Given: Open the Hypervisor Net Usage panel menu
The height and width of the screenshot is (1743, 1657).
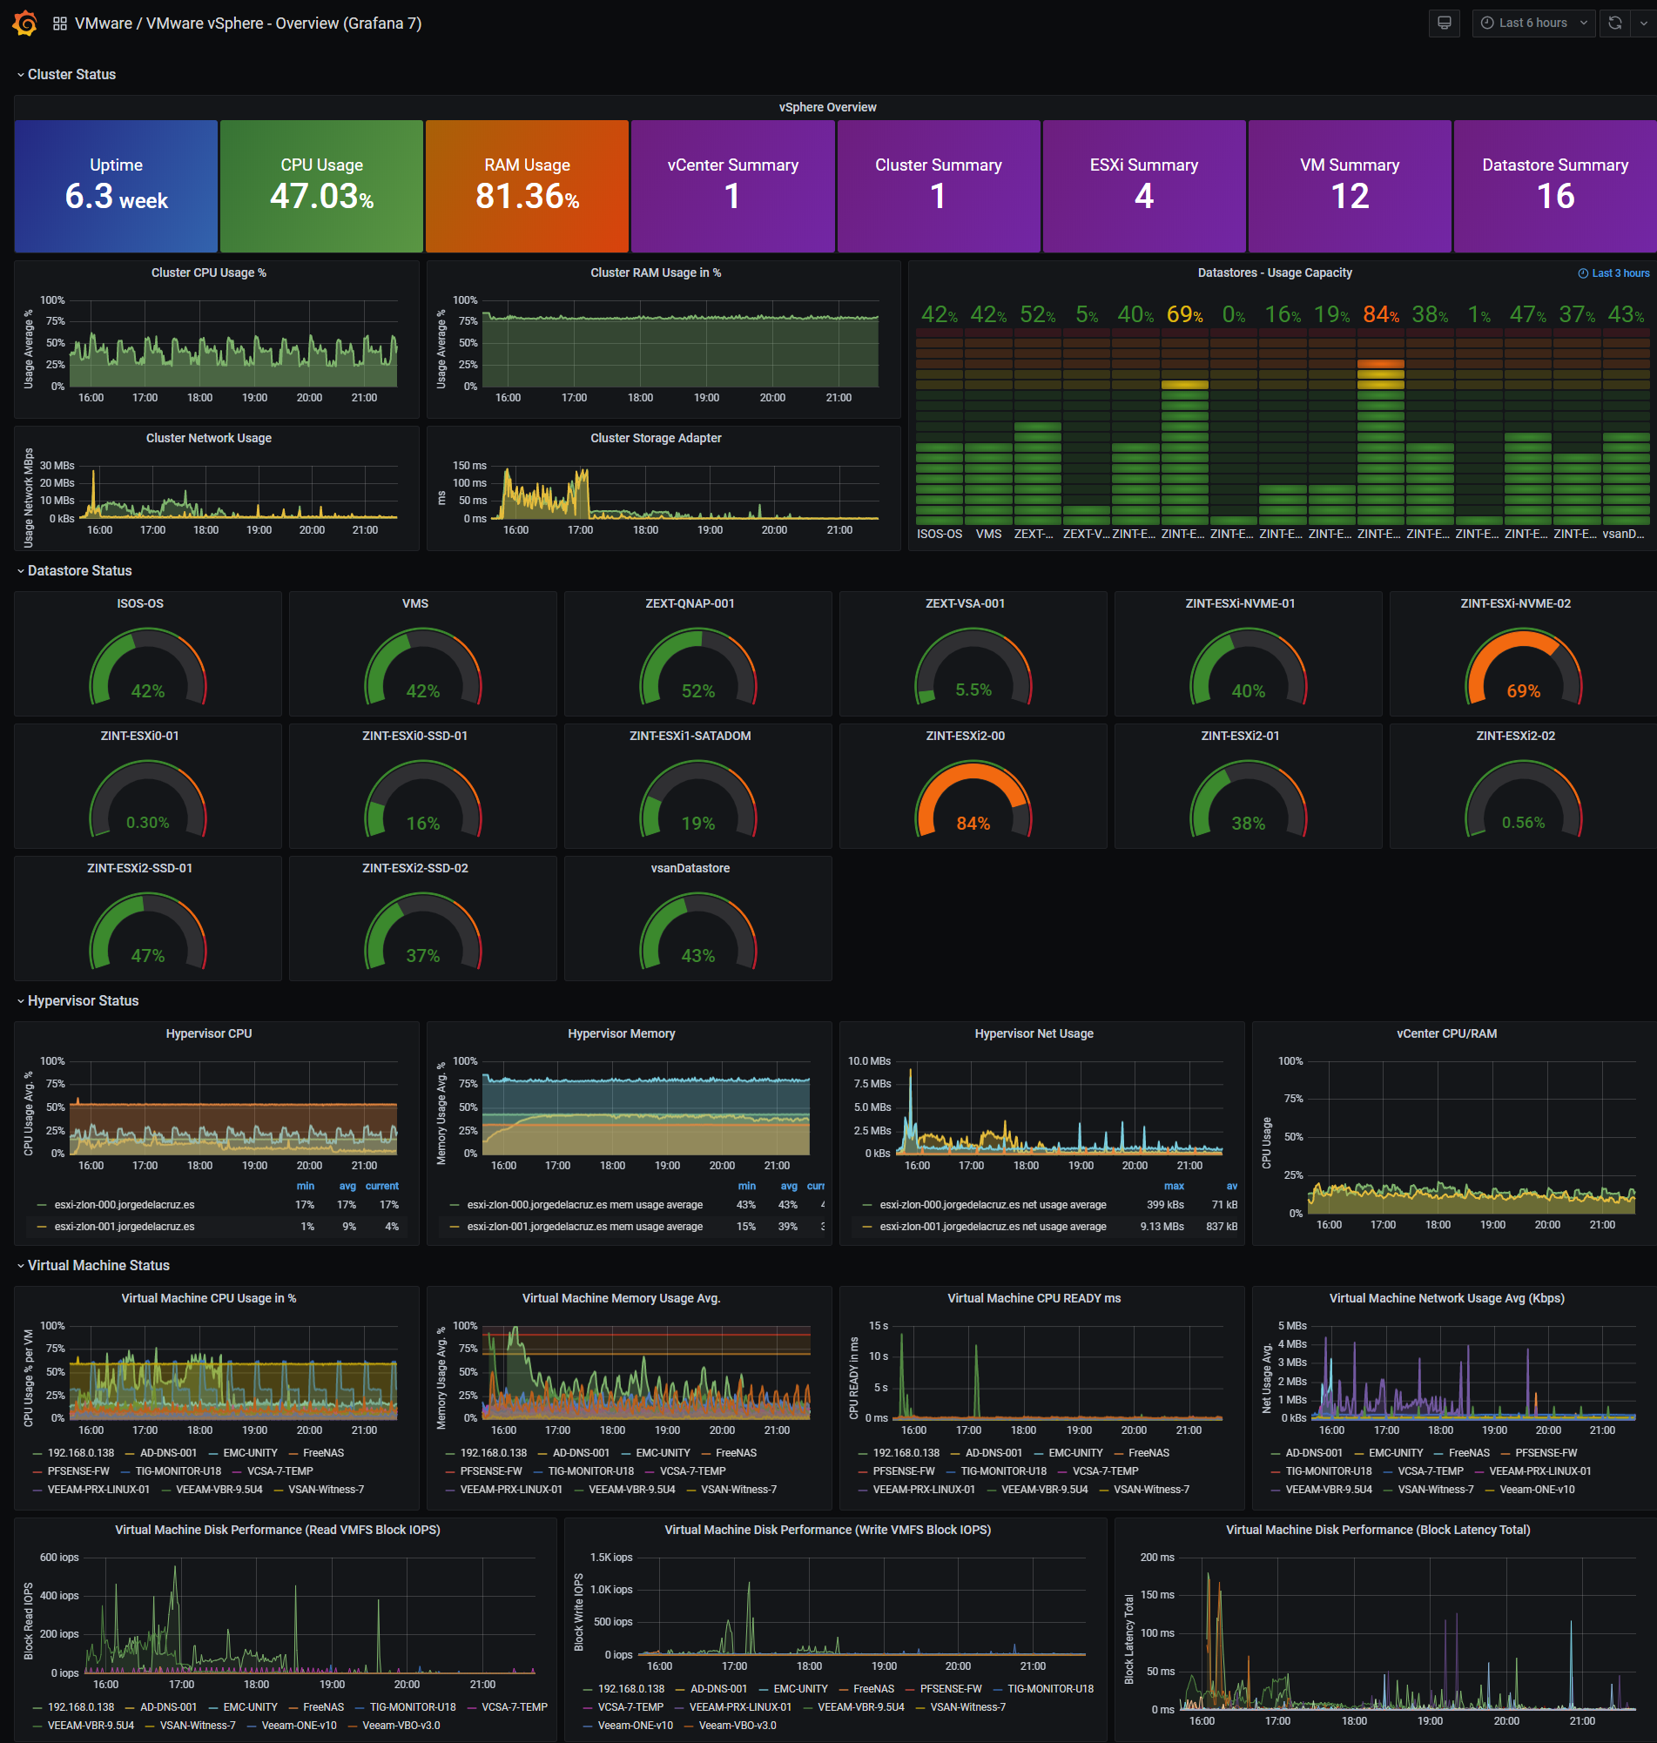Looking at the screenshot, I should (1034, 1033).
